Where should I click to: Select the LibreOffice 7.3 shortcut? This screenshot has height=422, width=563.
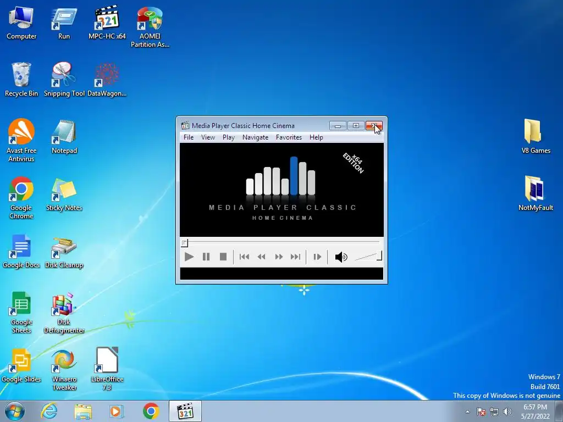tap(107, 369)
